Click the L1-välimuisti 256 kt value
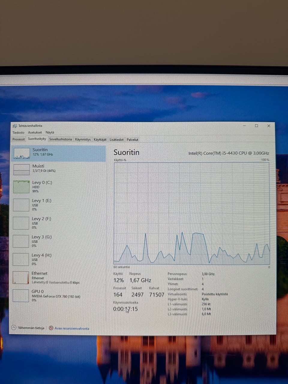This screenshot has width=288, height=384. coord(206,304)
